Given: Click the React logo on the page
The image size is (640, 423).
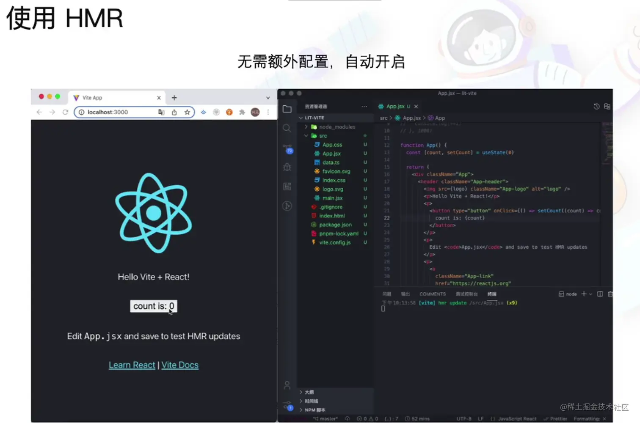Looking at the screenshot, I should 154,213.
